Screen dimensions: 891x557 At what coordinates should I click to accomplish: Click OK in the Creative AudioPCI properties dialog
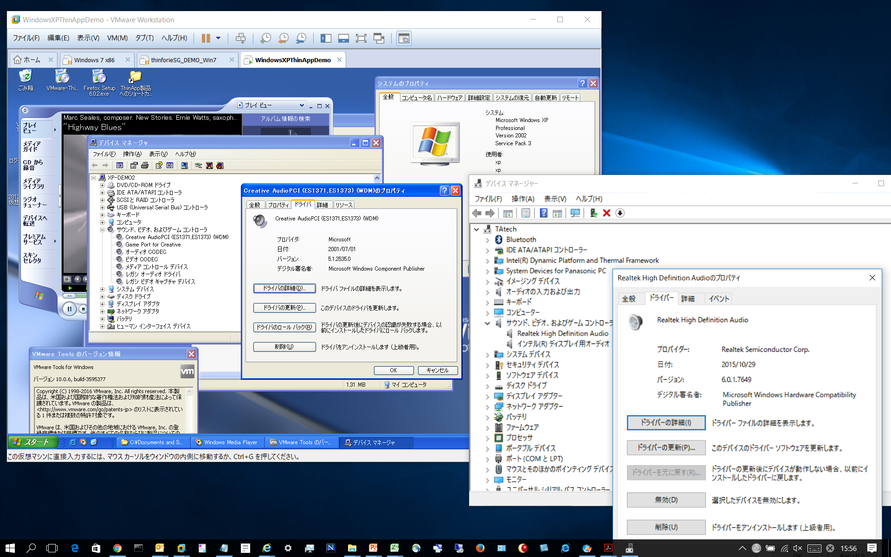coord(394,370)
